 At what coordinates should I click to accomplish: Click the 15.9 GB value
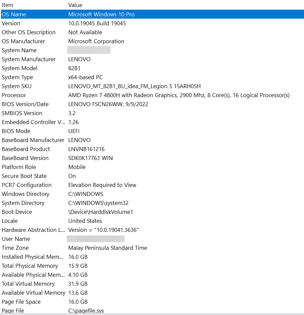pos(78,266)
